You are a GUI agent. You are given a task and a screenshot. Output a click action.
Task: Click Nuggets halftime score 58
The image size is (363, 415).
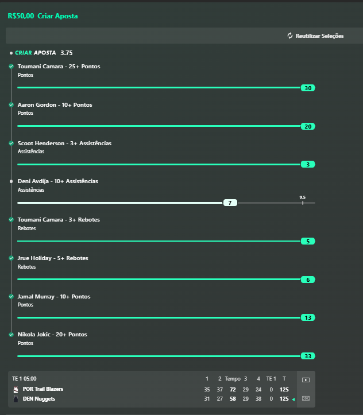pyautogui.click(x=233, y=399)
